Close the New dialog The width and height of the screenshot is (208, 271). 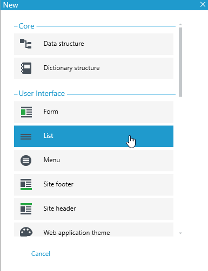(x=203, y=4)
